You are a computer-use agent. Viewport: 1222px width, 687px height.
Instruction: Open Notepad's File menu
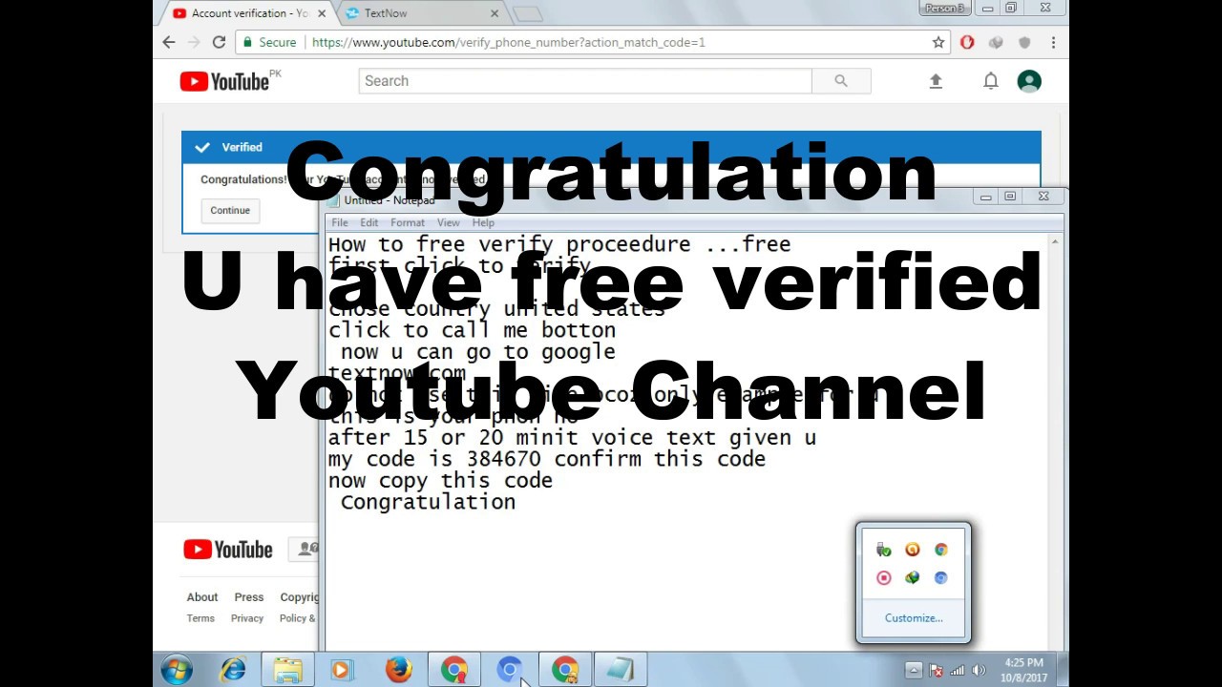[340, 222]
